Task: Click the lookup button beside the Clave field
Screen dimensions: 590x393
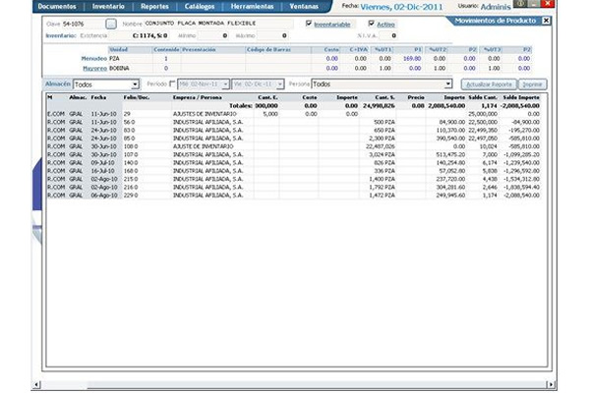Action: (111, 23)
